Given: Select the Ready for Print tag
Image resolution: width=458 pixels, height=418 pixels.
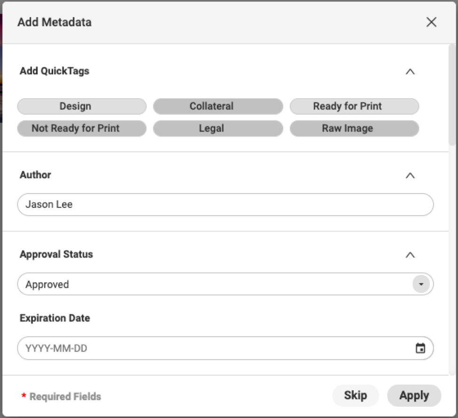Looking at the screenshot, I should (x=354, y=106).
